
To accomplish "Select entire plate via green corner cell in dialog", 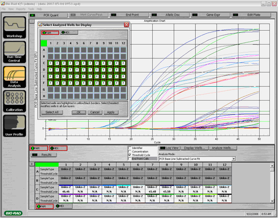I will (x=44, y=43).
